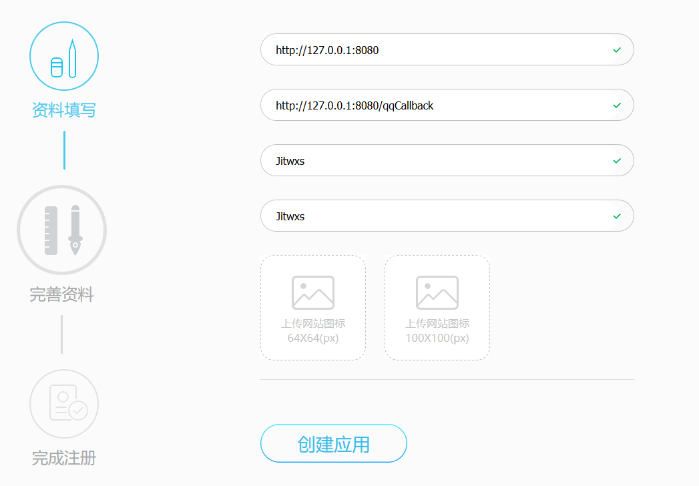The width and height of the screenshot is (699, 486).
Task: Click the image placeholder icon in 100X100 upload box
Action: click(x=437, y=292)
